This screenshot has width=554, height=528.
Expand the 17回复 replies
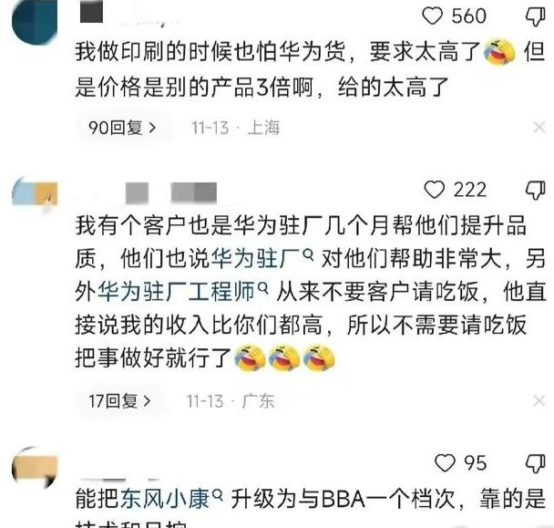coord(119,401)
